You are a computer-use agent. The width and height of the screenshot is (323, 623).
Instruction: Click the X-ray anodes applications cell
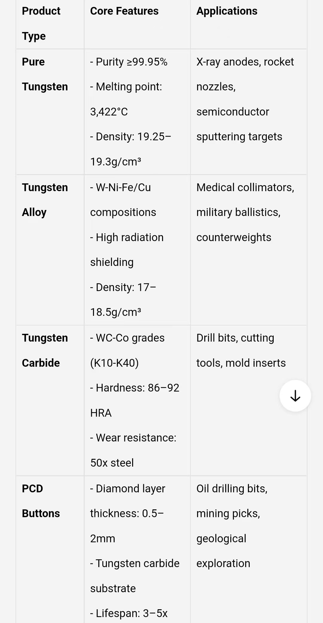click(245, 99)
